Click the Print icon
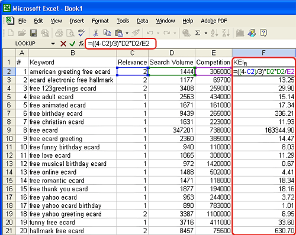The image size is (296, 235). click(59, 33)
